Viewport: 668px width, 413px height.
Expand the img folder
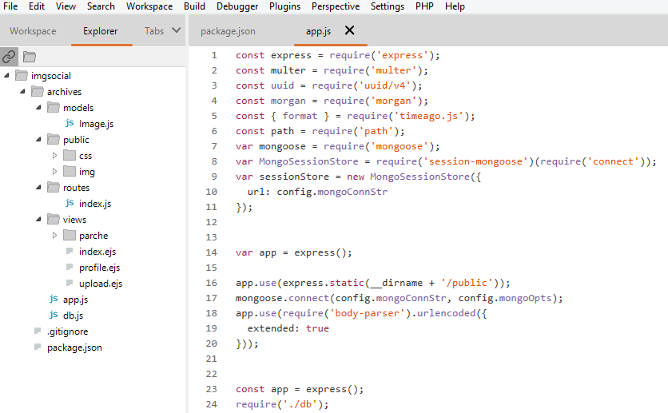click(54, 171)
